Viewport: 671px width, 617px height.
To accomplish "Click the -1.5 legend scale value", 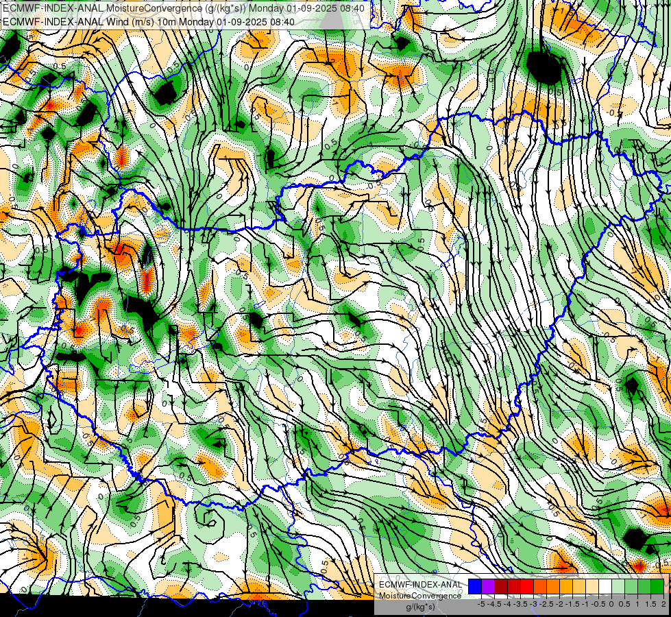I will pyautogui.click(x=572, y=604).
